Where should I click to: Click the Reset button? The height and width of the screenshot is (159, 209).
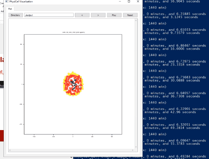click(130, 15)
